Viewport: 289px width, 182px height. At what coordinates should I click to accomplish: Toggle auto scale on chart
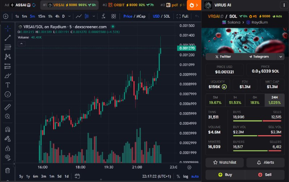tap(195, 176)
